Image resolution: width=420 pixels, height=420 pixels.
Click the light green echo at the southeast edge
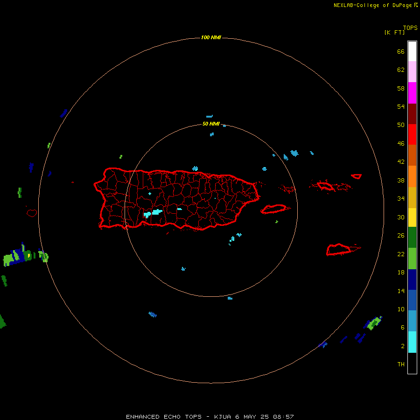[374, 323]
